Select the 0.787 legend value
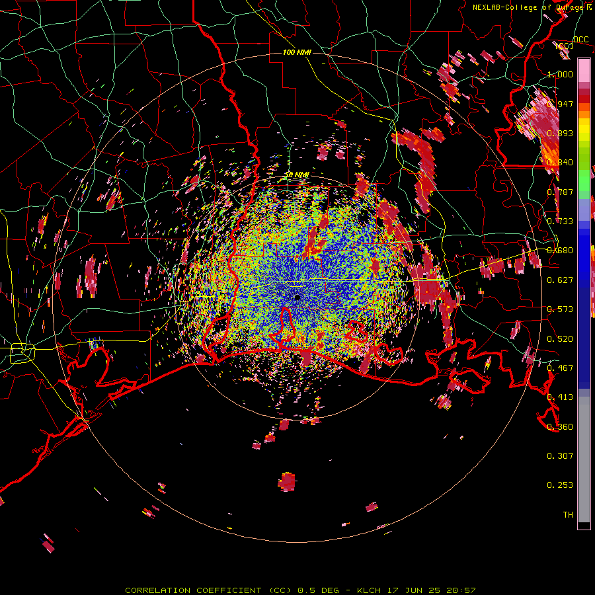This screenshot has width=595, height=595. coord(560,192)
